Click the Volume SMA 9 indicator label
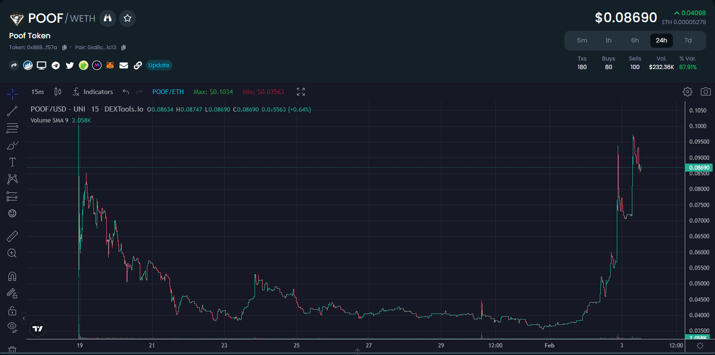Image resolution: width=715 pixels, height=355 pixels. coord(49,121)
